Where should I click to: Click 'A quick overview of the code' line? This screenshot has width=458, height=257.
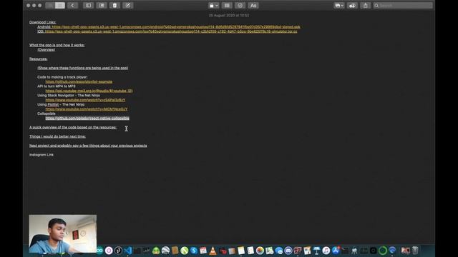click(73, 127)
